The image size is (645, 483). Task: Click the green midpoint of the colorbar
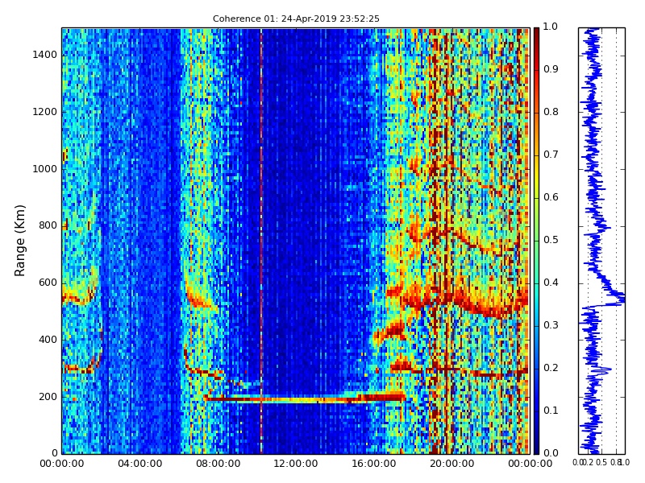point(536,241)
